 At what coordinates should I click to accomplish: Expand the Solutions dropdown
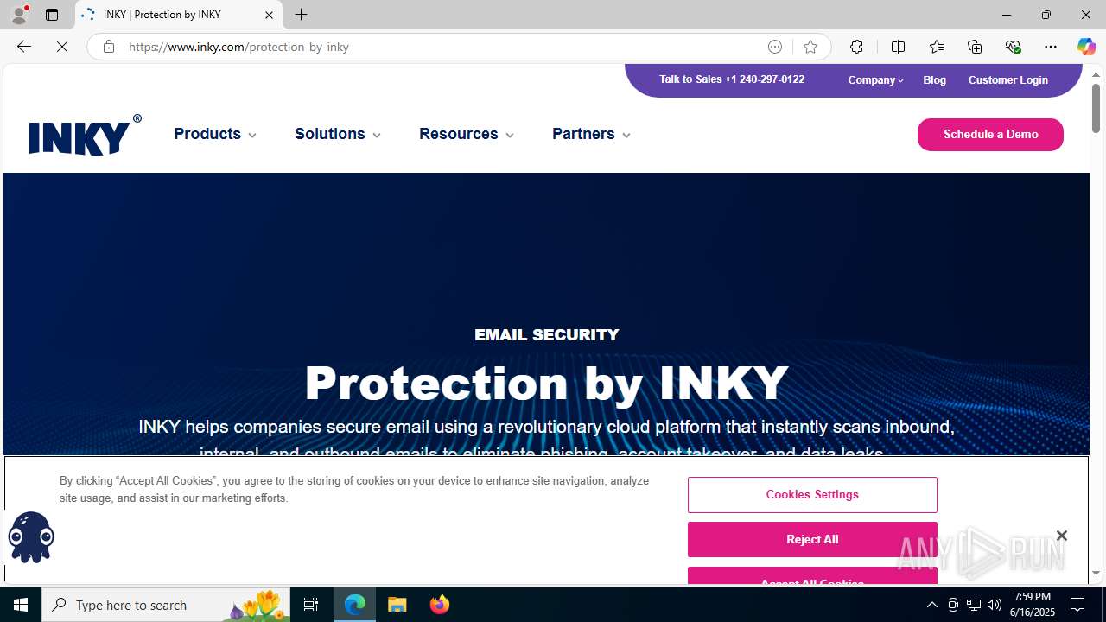pos(338,134)
